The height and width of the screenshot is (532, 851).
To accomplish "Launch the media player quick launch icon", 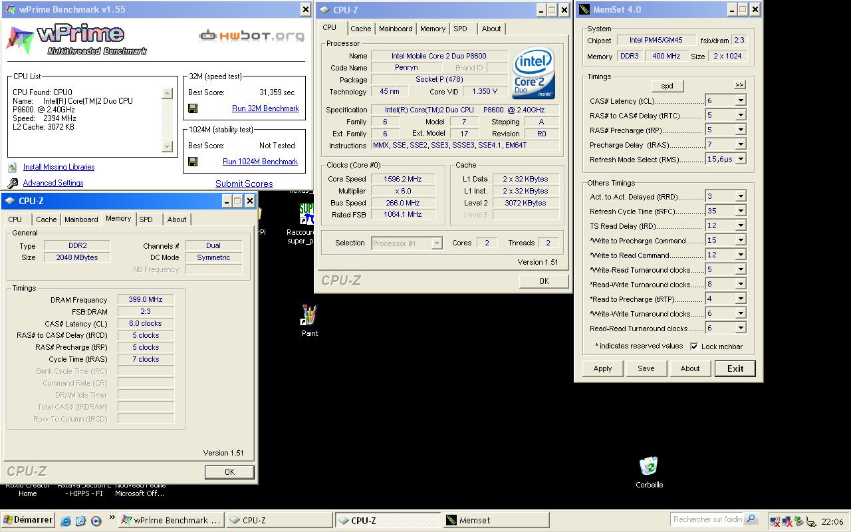I will 96,521.
